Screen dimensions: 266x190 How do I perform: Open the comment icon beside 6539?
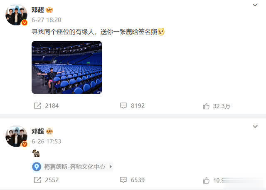pos(123,180)
